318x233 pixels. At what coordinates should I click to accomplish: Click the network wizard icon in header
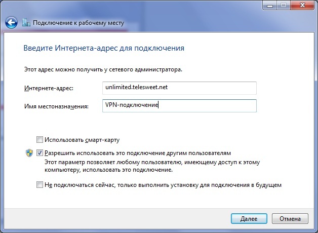(26, 23)
